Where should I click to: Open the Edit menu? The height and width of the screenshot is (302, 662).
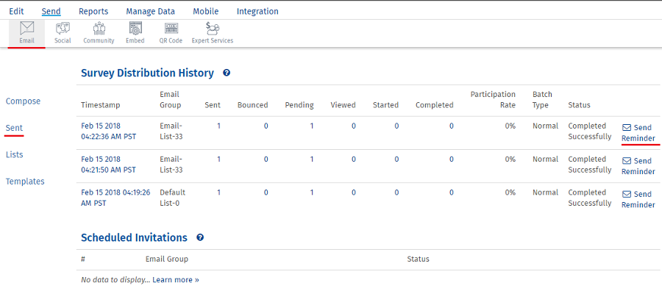click(17, 11)
